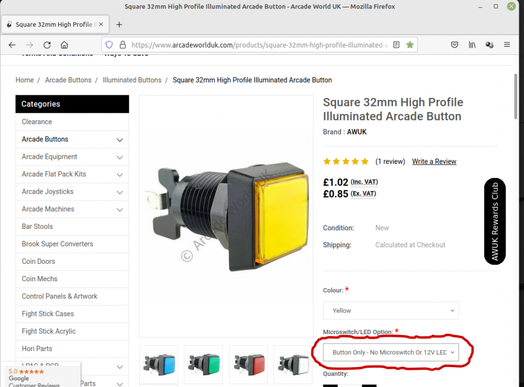524x387 pixels.
Task: Click the page vertical scrollbar
Action: [516, 96]
